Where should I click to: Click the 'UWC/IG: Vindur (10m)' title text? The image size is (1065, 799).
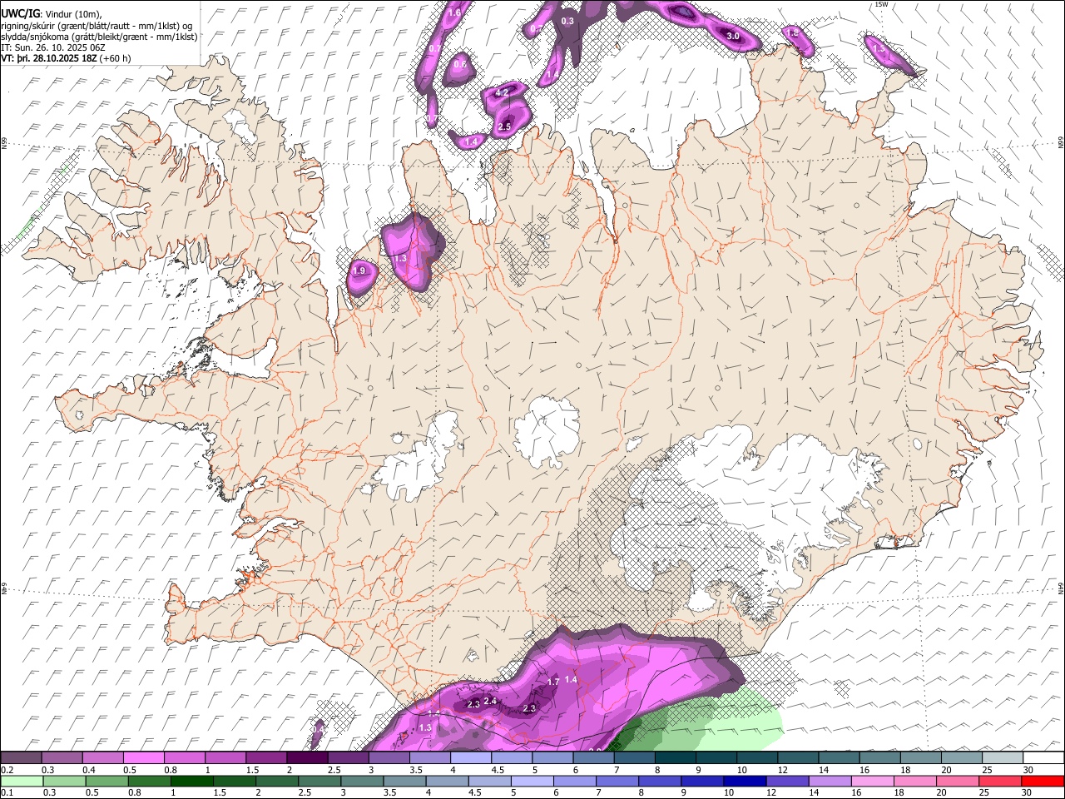[x=51, y=12]
